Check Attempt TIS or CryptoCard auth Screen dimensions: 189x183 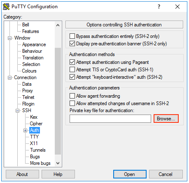[72, 70]
